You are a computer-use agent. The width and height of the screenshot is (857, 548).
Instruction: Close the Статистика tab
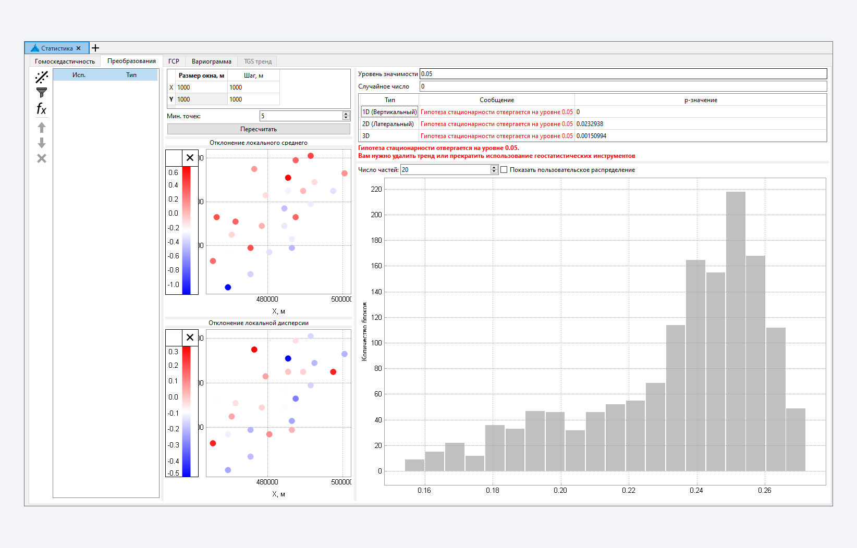[x=78, y=48]
